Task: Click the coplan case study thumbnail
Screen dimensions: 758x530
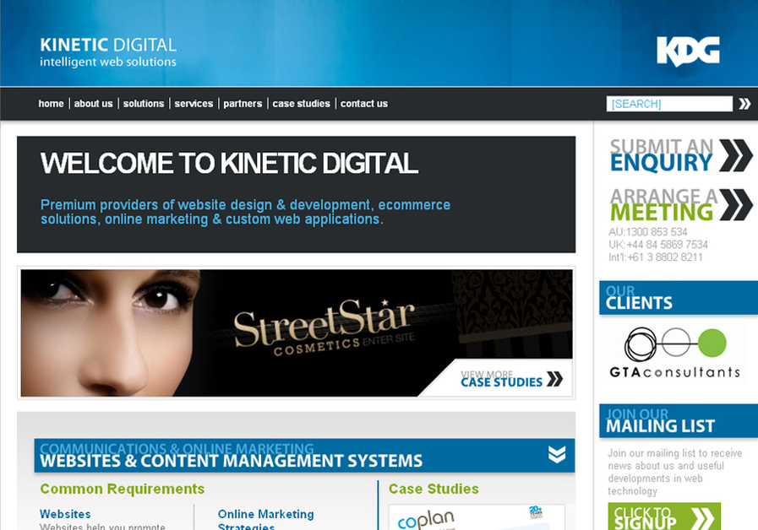Action: pyautogui.click(x=476, y=517)
